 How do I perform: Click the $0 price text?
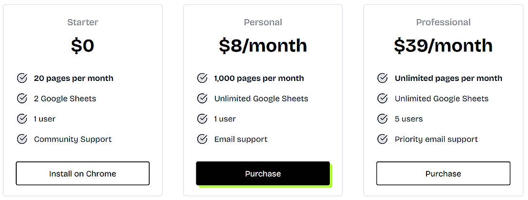[x=83, y=46]
